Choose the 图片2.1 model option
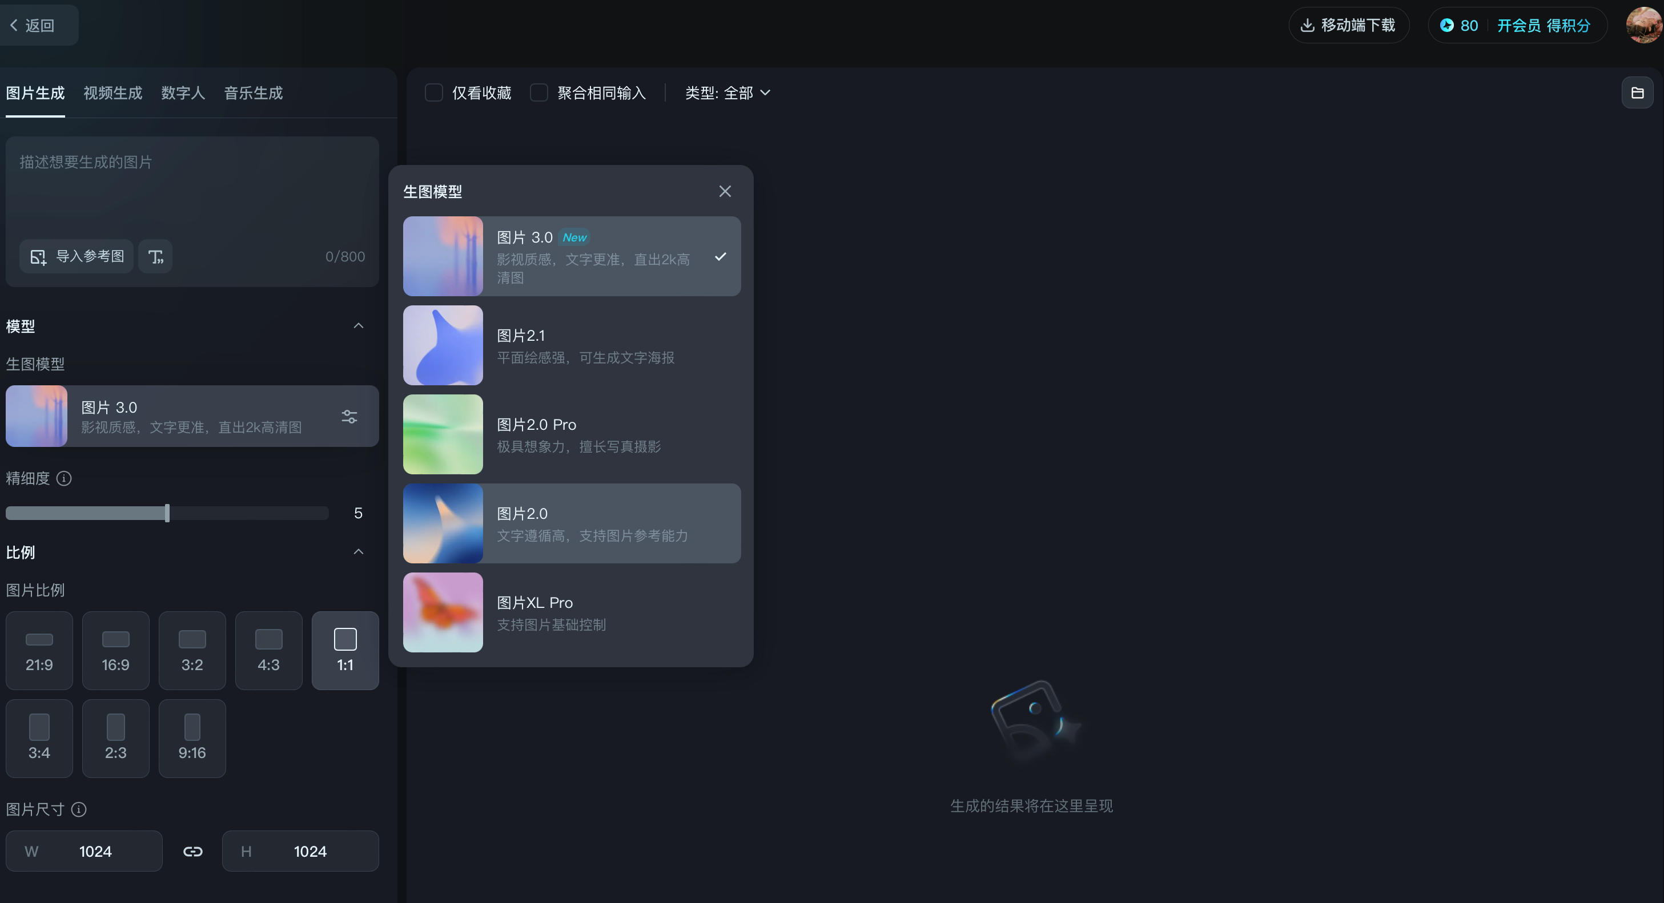The image size is (1664, 903). tap(572, 345)
